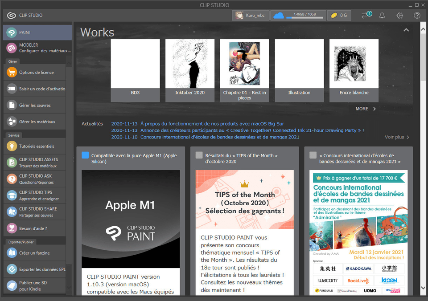Open CLIP STUDIO ASSETS in the sidebar
428x301 pixels.
tap(35, 163)
